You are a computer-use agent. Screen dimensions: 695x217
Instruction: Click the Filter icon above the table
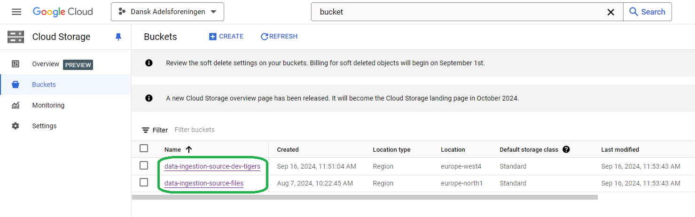146,130
